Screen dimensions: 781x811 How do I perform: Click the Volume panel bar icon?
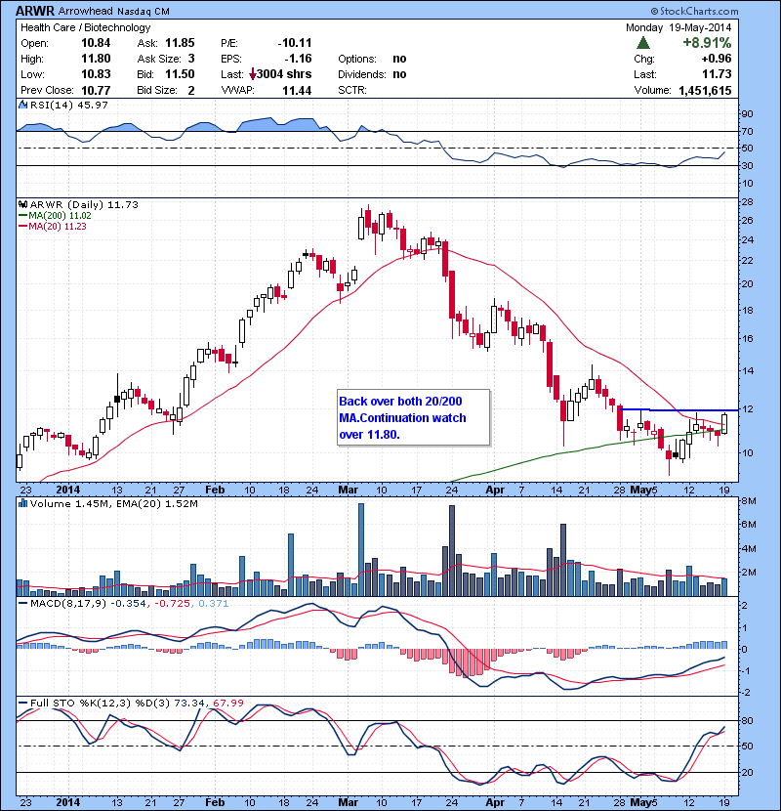click(x=22, y=503)
